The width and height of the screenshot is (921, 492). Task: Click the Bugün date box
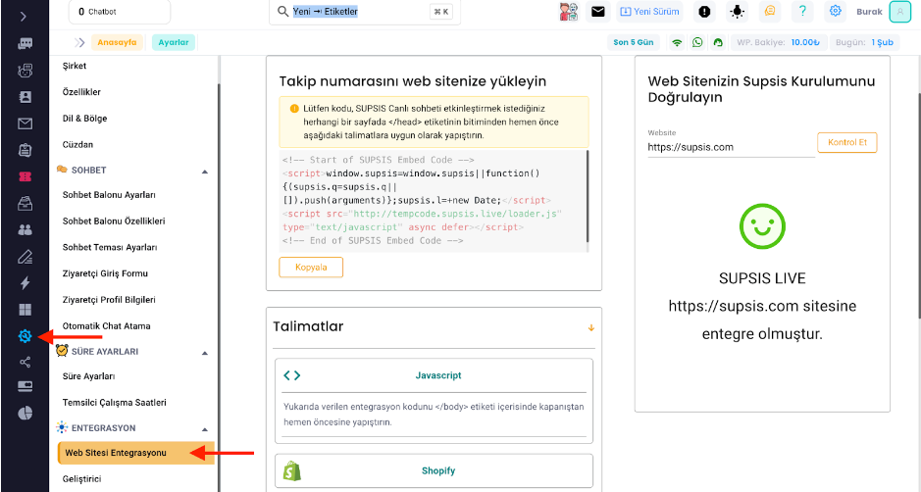[x=865, y=42]
